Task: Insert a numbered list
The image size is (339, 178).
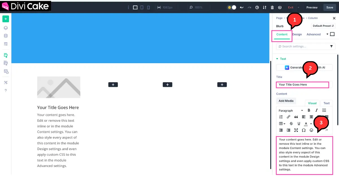Action: pyautogui.click(x=281, y=117)
